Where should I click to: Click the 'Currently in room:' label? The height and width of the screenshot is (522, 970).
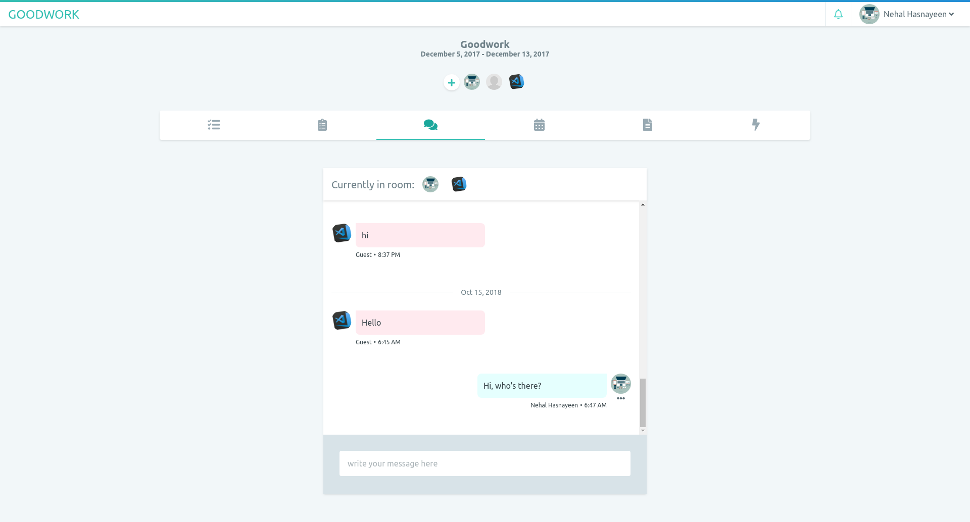click(x=373, y=185)
